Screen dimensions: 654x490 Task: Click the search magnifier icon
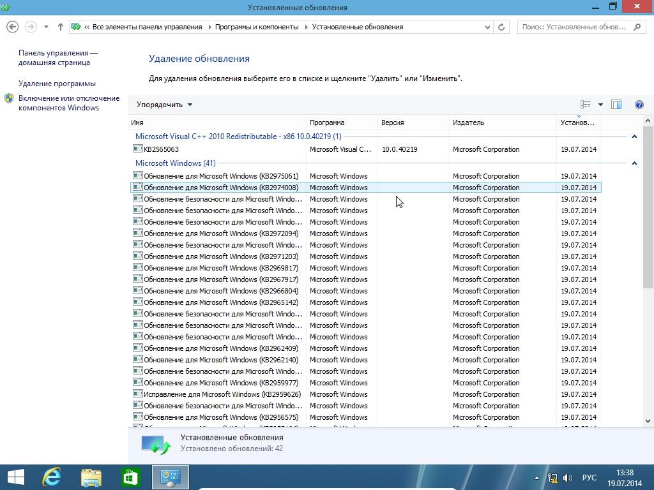coord(637,27)
